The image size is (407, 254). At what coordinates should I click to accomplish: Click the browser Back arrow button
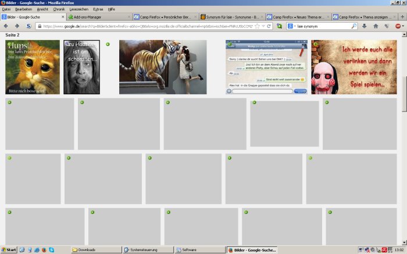click(x=5, y=26)
